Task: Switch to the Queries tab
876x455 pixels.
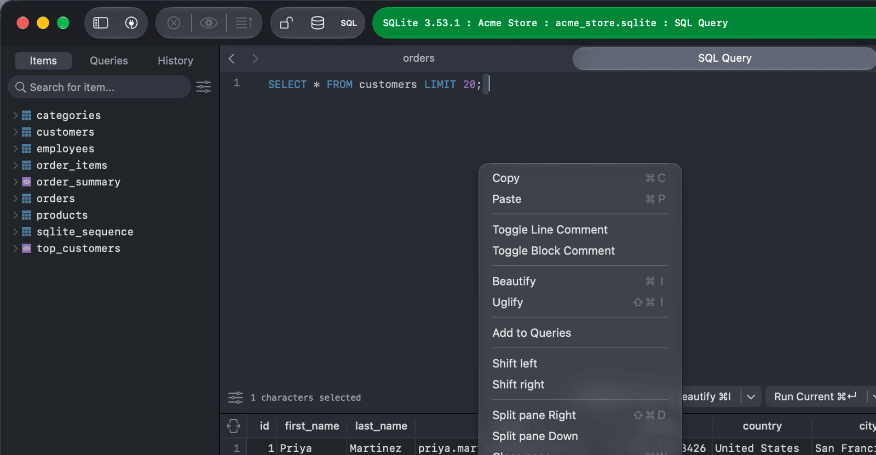Action: coord(109,61)
